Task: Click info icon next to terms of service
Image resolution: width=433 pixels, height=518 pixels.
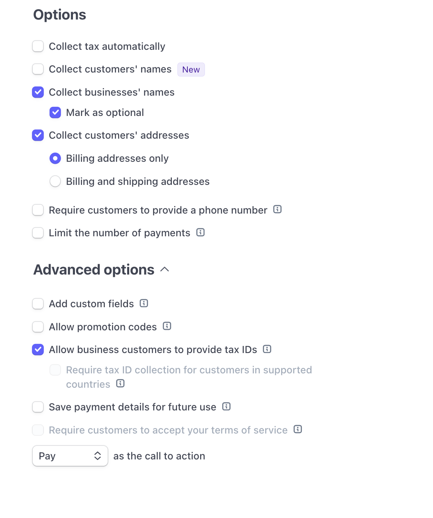Action: tap(298, 429)
